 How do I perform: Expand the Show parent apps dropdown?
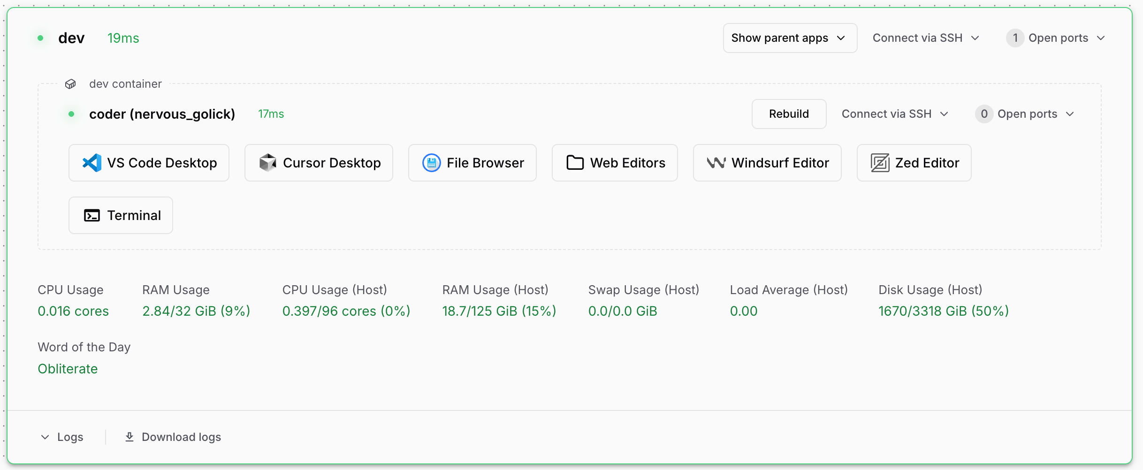790,38
